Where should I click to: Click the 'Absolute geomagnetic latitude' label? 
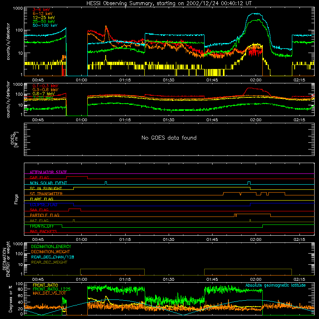coord(276,285)
